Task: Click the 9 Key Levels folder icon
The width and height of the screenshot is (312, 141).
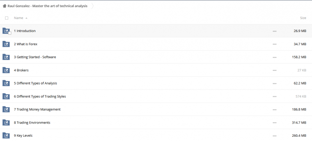Action: 6,136
